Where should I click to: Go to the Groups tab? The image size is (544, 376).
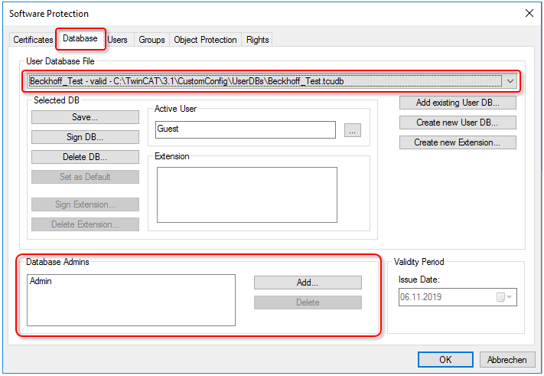151,40
